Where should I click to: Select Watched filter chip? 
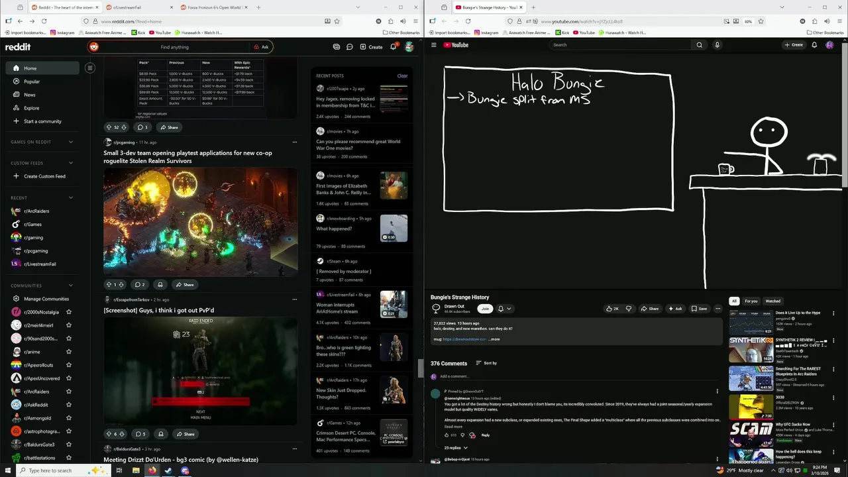point(772,301)
